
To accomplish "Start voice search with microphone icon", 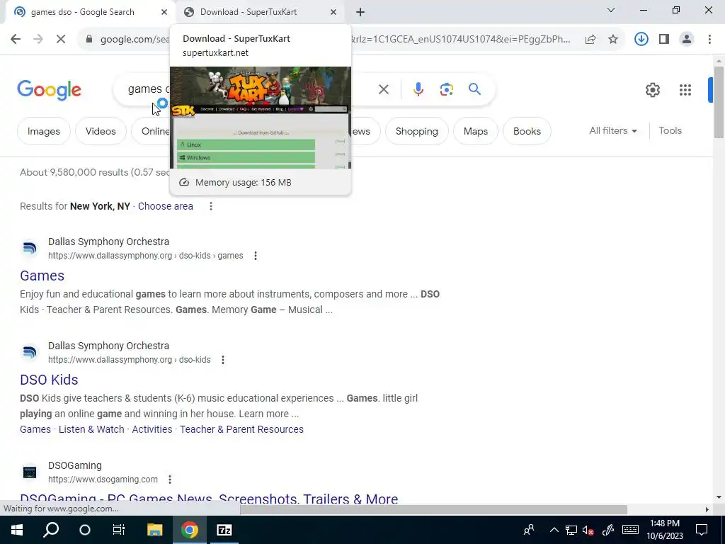I will 418,89.
